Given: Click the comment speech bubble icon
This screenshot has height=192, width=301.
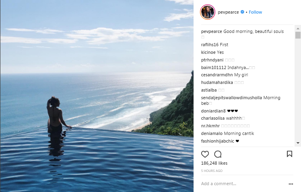Looking at the screenshot, I should coord(218,154).
